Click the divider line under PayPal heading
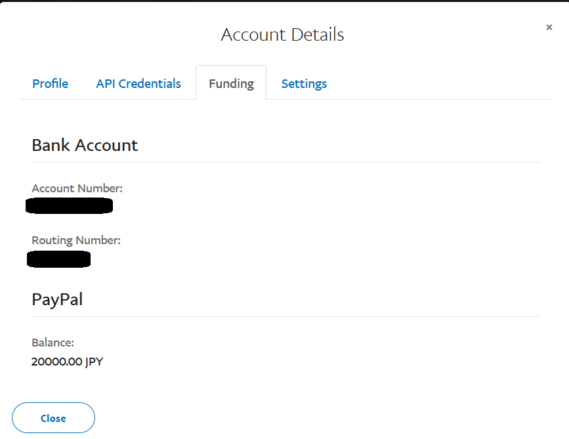This screenshot has height=439, width=569. click(285, 316)
